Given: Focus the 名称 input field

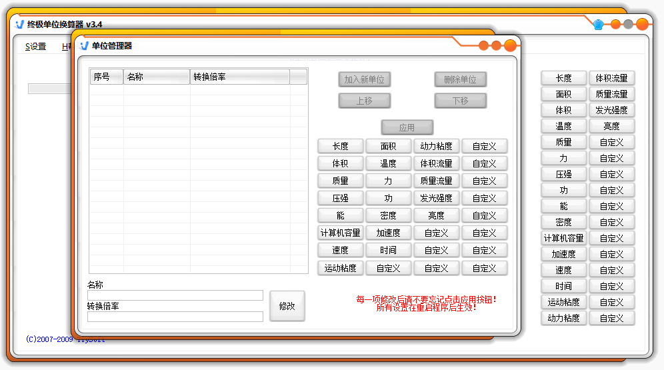Looking at the screenshot, I should tap(175, 295).
